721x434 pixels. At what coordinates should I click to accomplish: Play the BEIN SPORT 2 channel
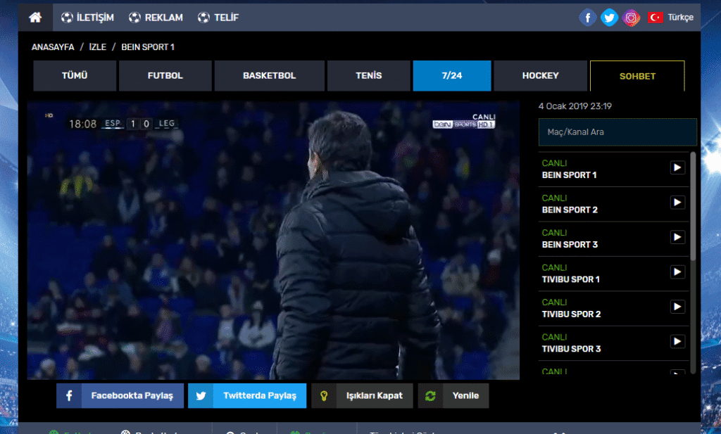pos(677,203)
